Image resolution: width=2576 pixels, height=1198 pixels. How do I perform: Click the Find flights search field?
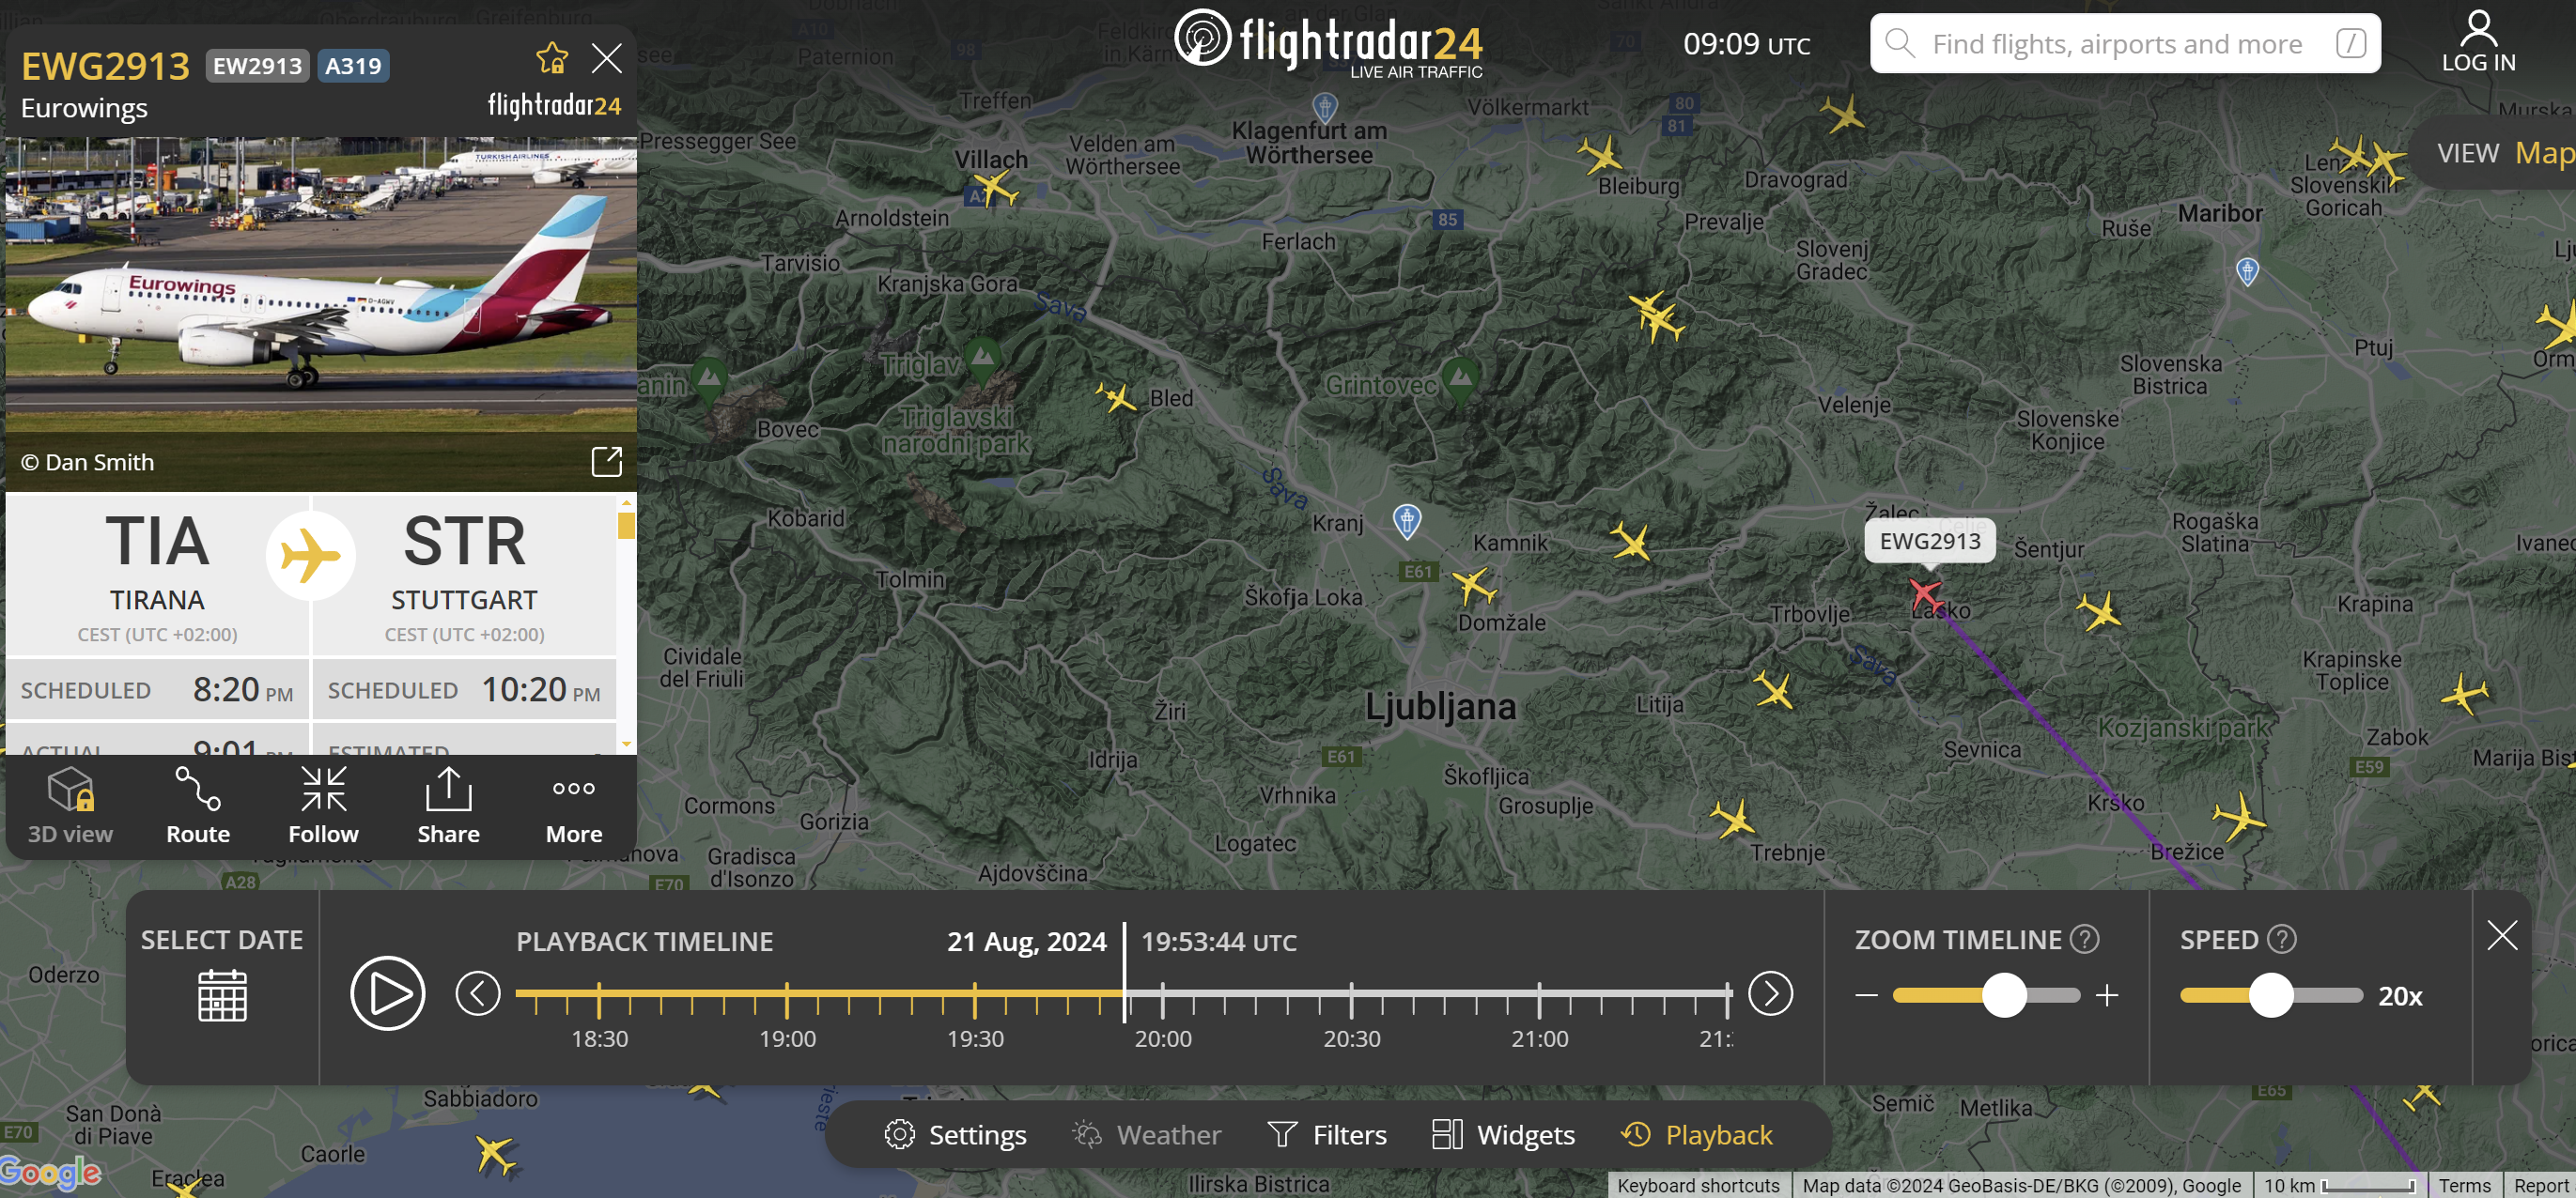click(2116, 44)
